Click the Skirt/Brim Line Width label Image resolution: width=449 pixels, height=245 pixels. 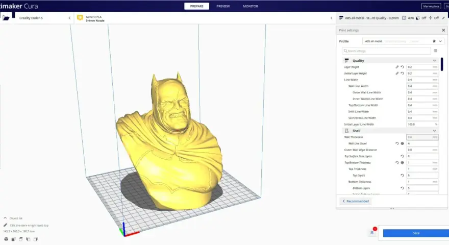pyautogui.click(x=362, y=118)
